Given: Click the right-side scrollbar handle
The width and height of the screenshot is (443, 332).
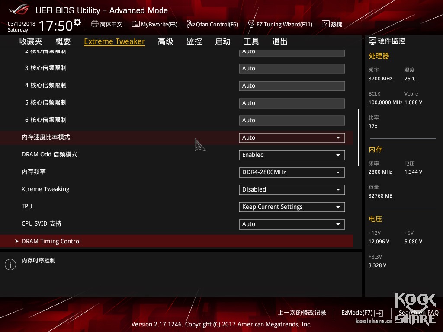Looking at the screenshot, I should click(x=358, y=136).
